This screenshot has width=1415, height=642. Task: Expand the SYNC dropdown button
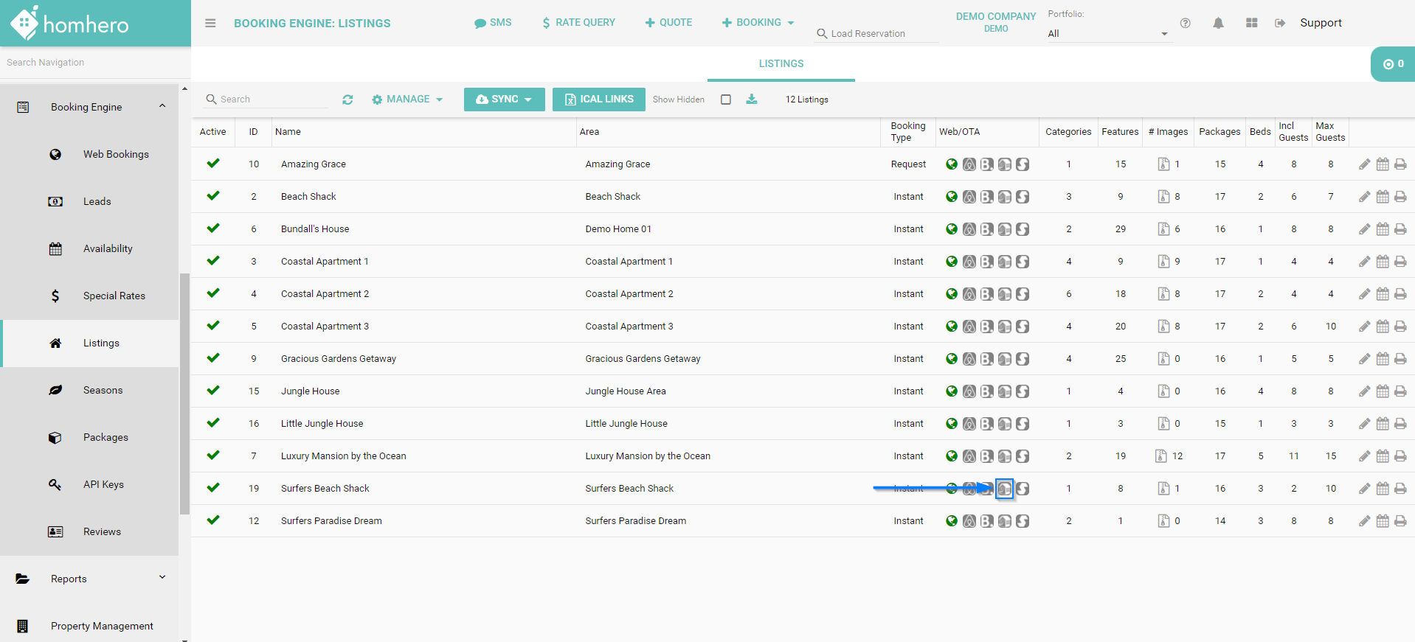(504, 100)
